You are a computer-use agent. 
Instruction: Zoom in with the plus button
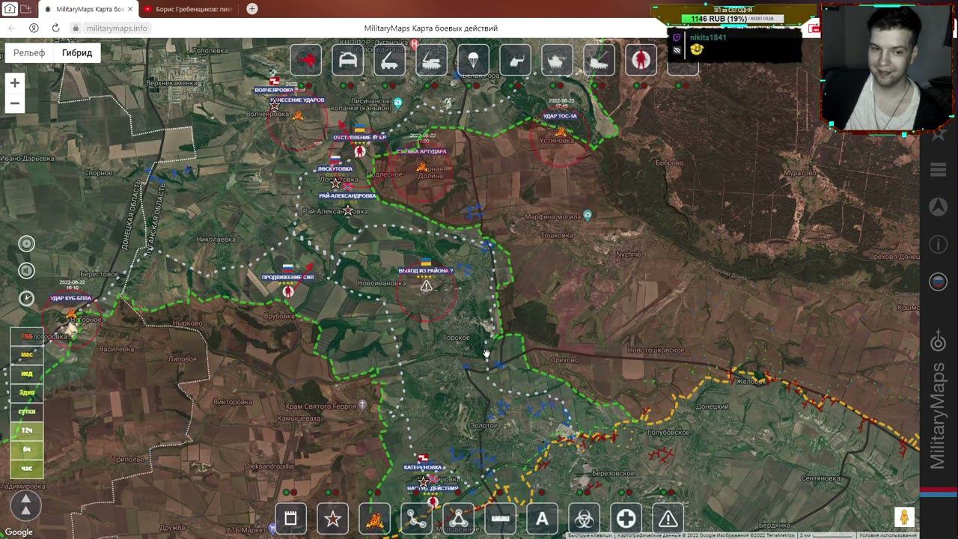click(x=14, y=83)
